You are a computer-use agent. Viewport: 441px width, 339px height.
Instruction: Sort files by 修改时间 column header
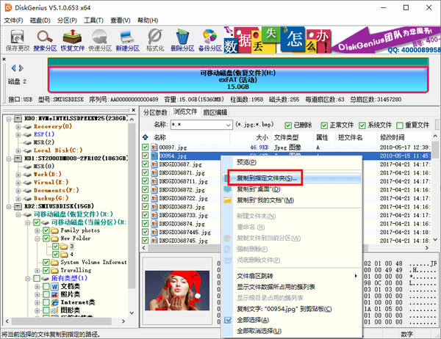coord(404,137)
